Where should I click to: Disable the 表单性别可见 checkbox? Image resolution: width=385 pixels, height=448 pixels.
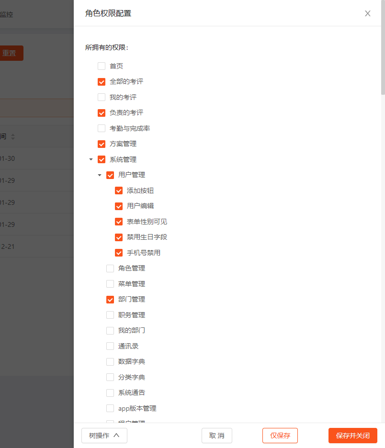click(x=119, y=222)
